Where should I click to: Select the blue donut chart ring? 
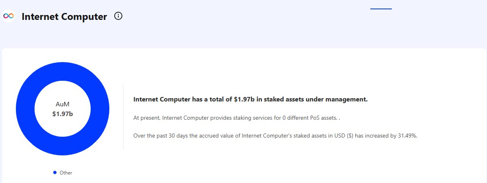coord(25,109)
